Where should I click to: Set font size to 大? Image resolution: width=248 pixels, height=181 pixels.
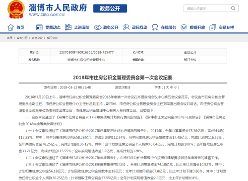pos(167,88)
